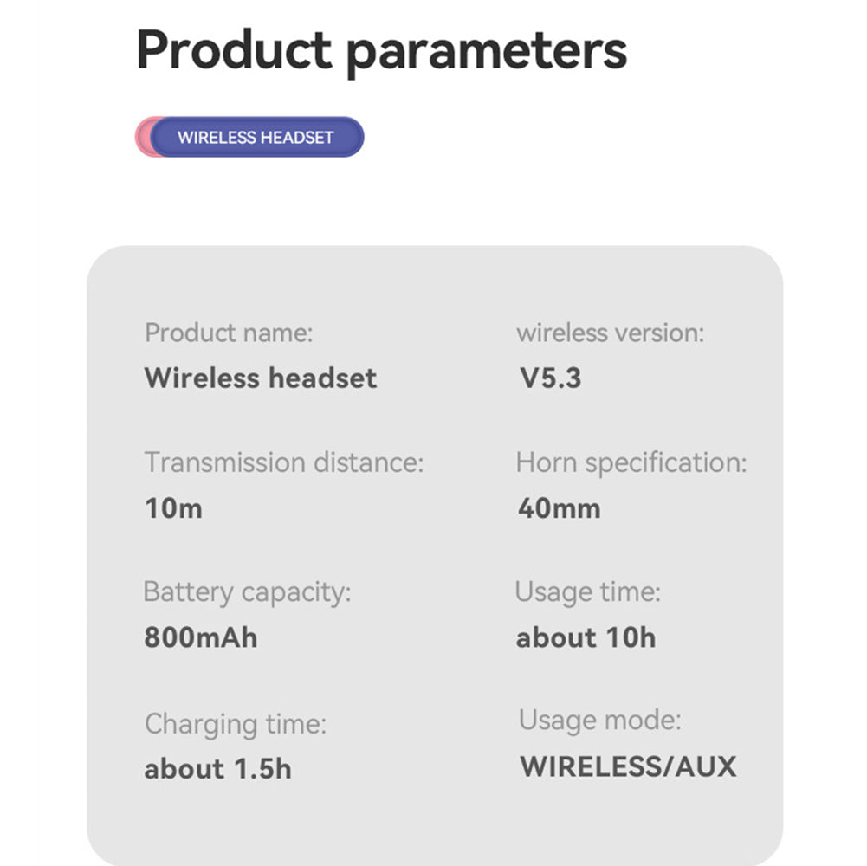
Task: Select the 'Usage time:' label
Action: coord(587,592)
